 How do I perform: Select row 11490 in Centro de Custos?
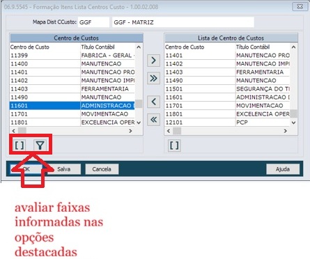coord(72,97)
